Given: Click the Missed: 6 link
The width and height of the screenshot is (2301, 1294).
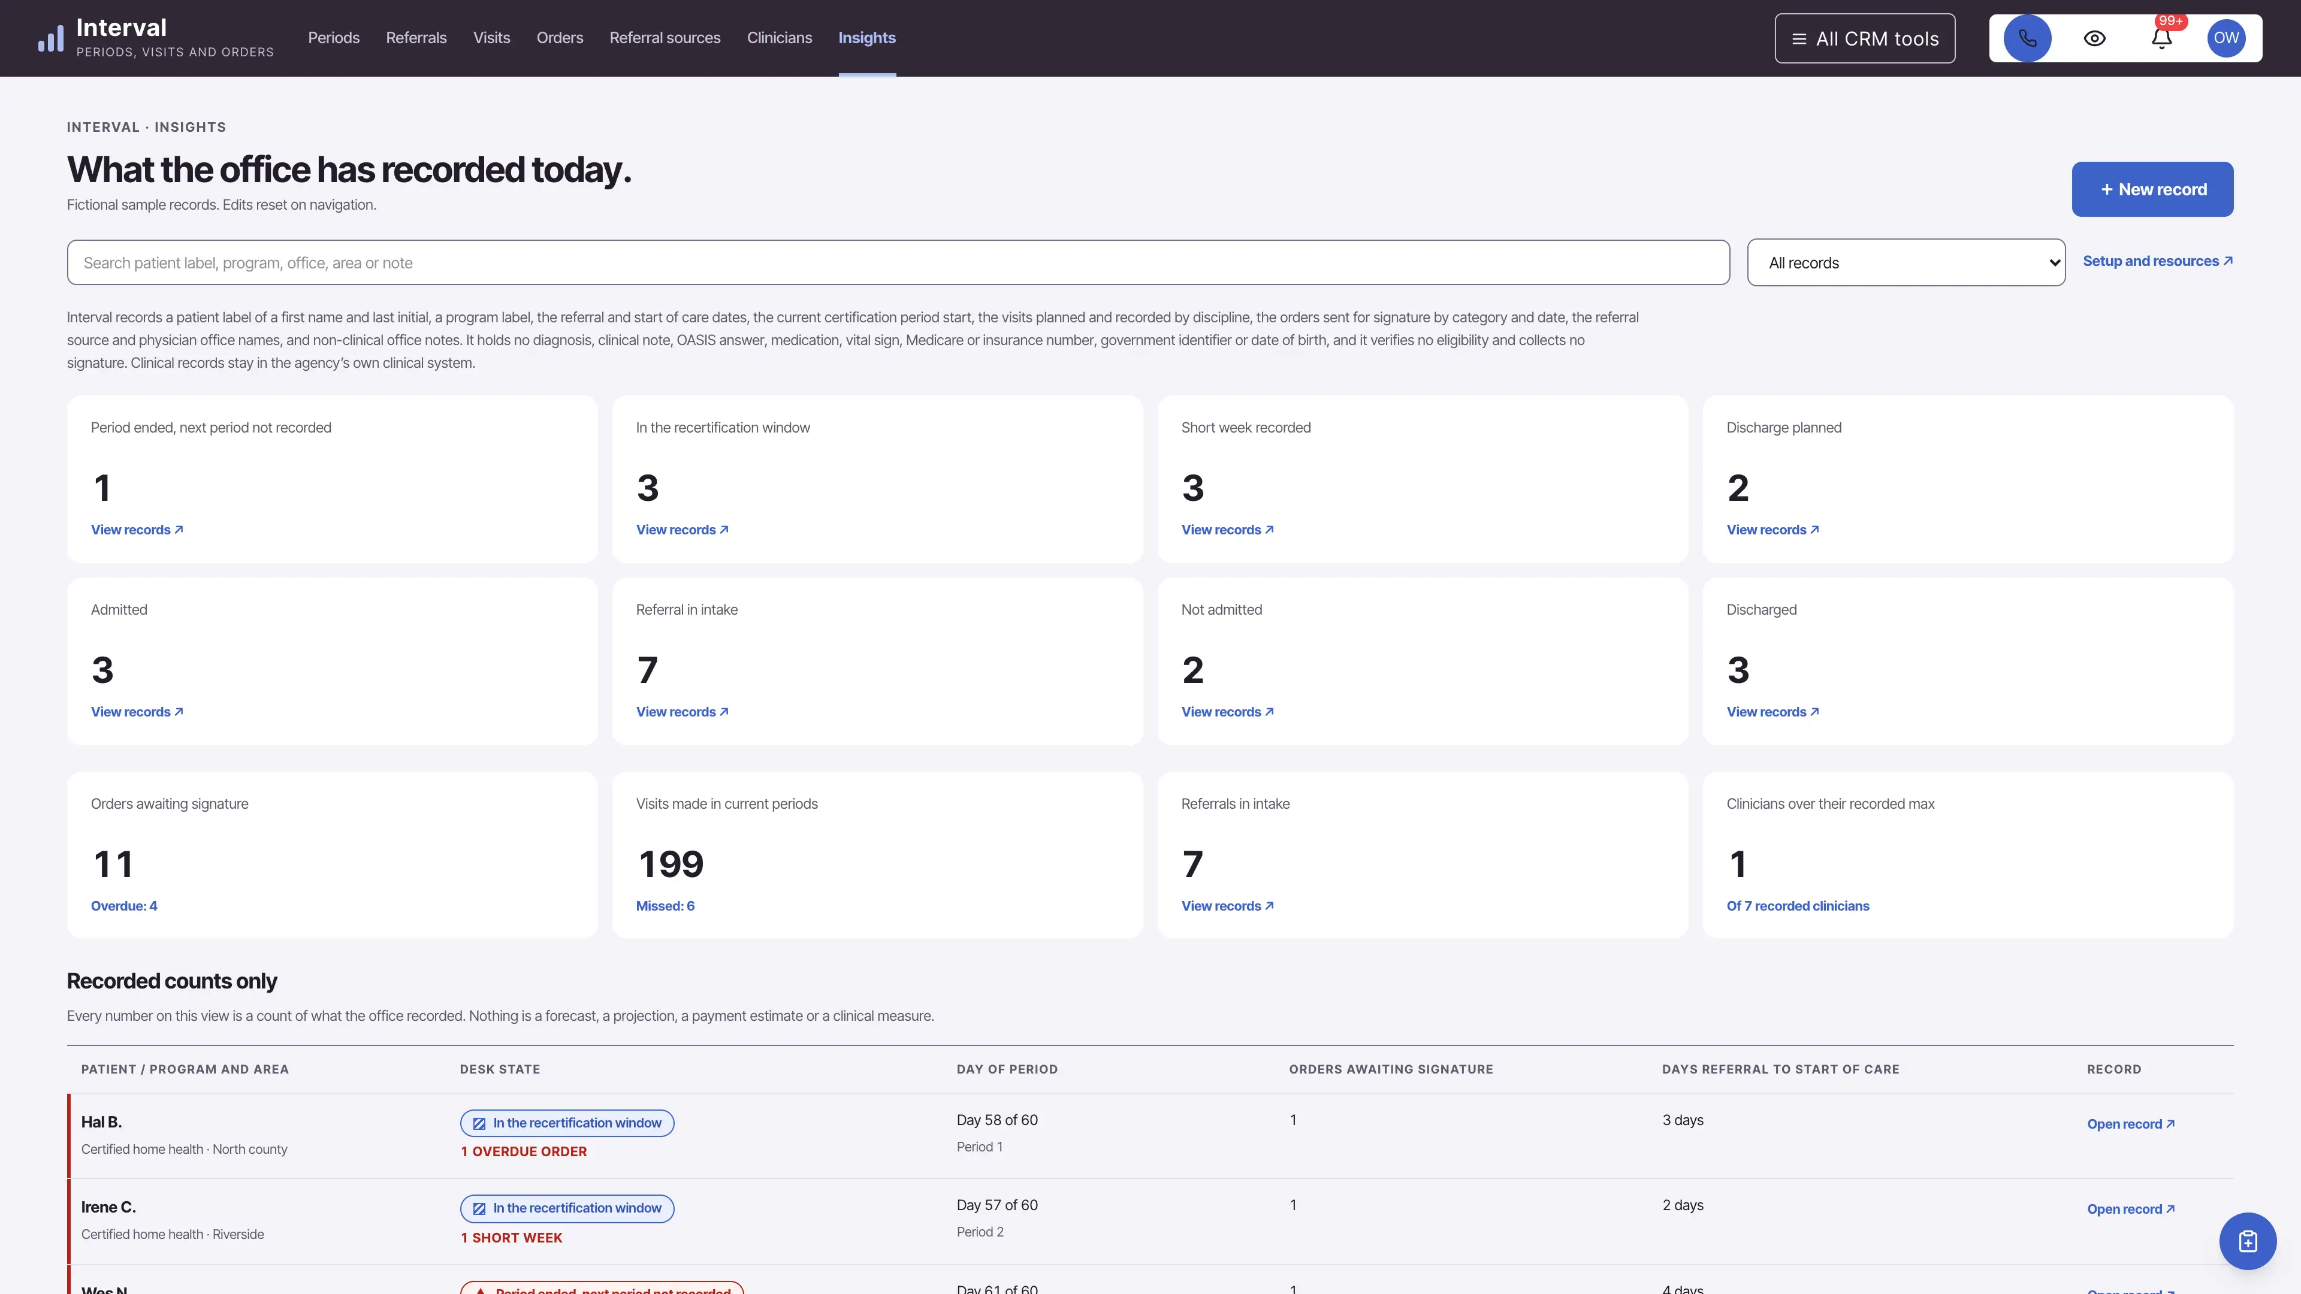Looking at the screenshot, I should (666, 906).
